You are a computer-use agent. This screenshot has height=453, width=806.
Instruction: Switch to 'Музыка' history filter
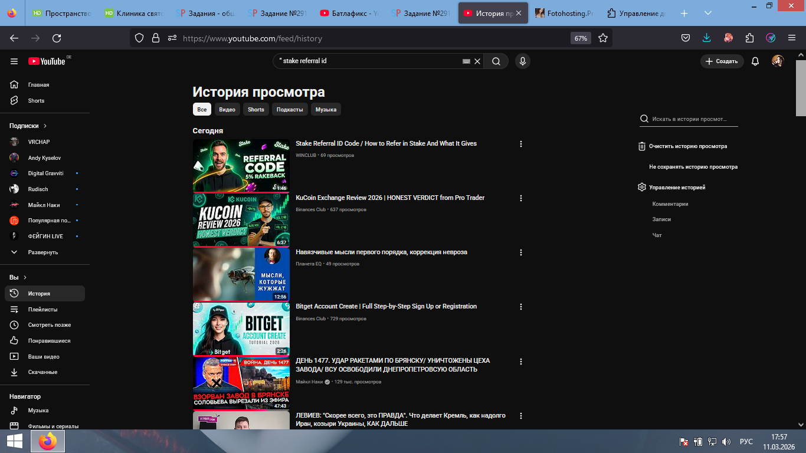[326, 110]
